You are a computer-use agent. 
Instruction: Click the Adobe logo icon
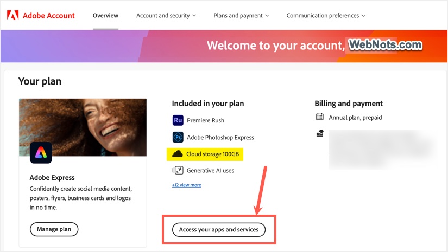[x=13, y=15]
